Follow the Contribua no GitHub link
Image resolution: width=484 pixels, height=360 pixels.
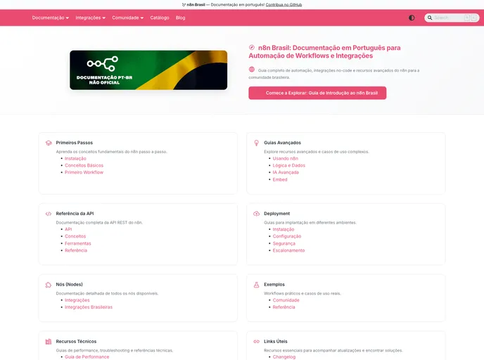coord(284,5)
